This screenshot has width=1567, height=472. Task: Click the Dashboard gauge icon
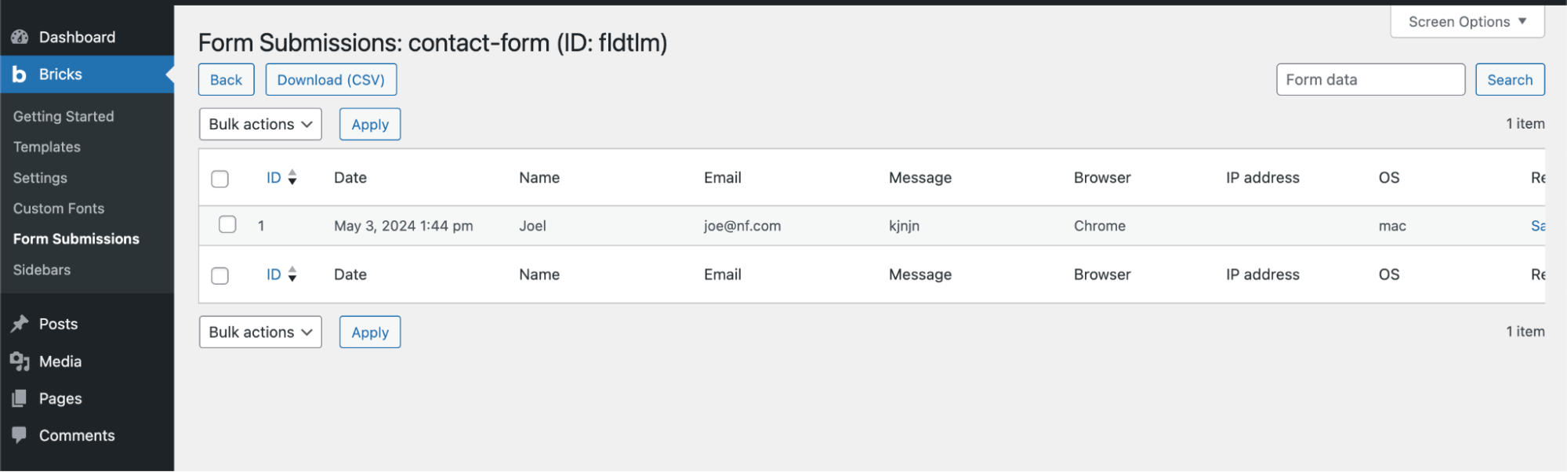tap(20, 37)
